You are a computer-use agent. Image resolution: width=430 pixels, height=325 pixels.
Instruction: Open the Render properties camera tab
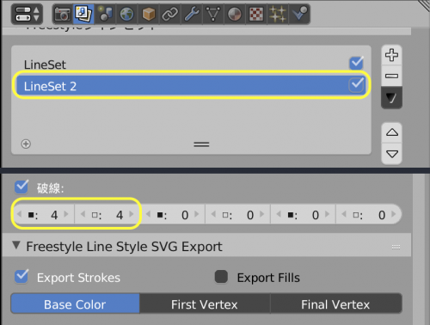tap(63, 14)
